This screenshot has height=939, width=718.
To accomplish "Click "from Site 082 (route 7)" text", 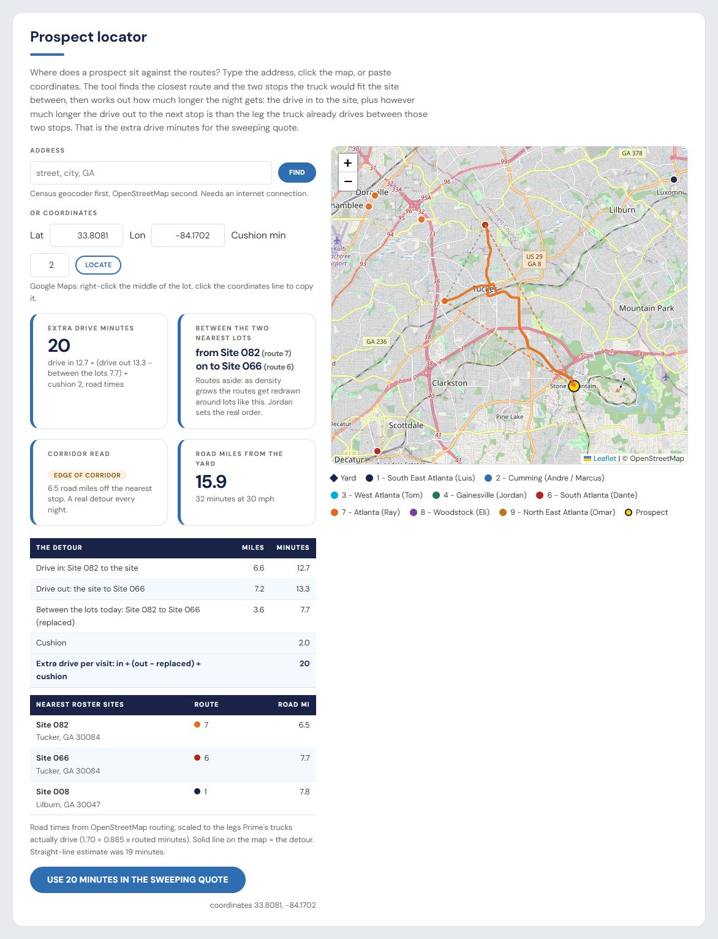I will point(243,353).
